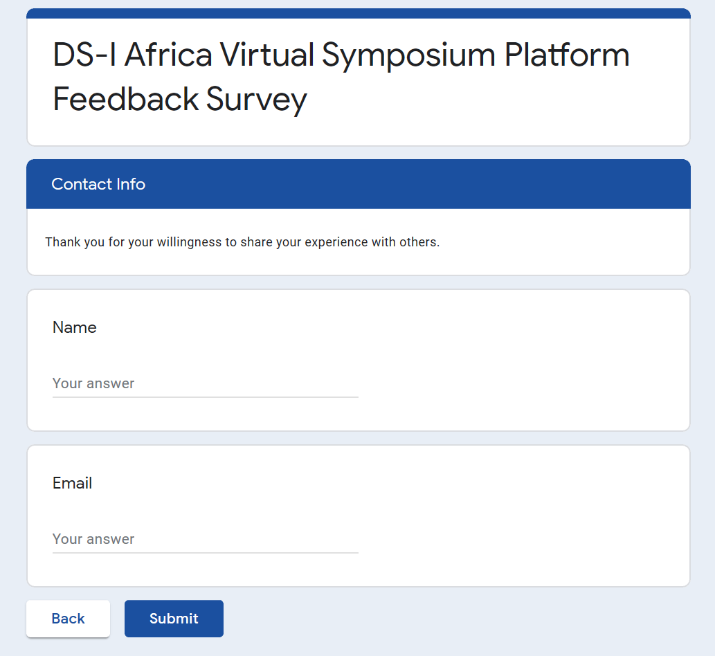Click the Contact Info section header
The width and height of the screenshot is (715, 656).
coord(98,184)
